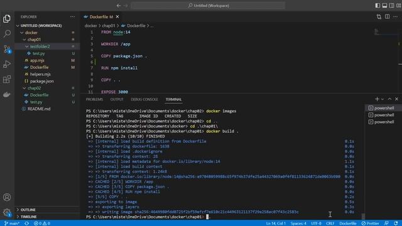Click the Untitled (Workspace) command center search
402x226 pixels.
(208, 6)
